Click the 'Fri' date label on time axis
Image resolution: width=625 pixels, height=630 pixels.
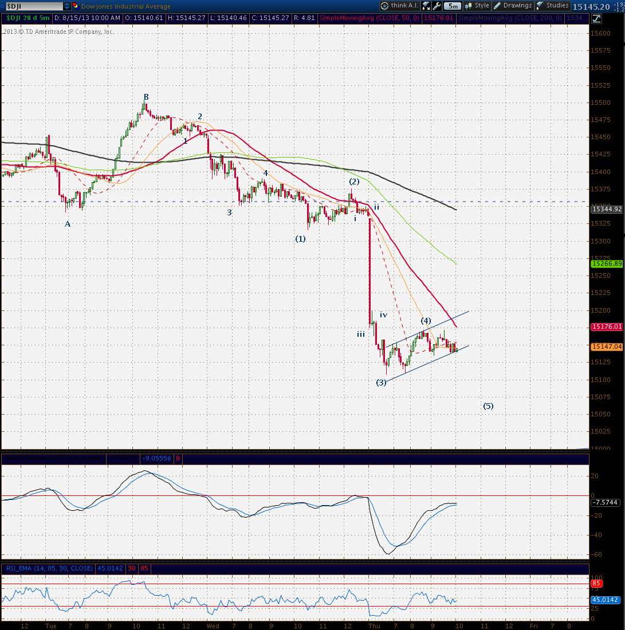pos(533,625)
